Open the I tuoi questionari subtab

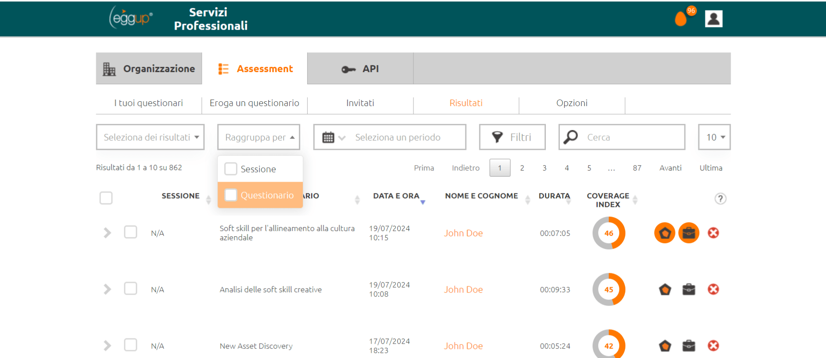(149, 103)
